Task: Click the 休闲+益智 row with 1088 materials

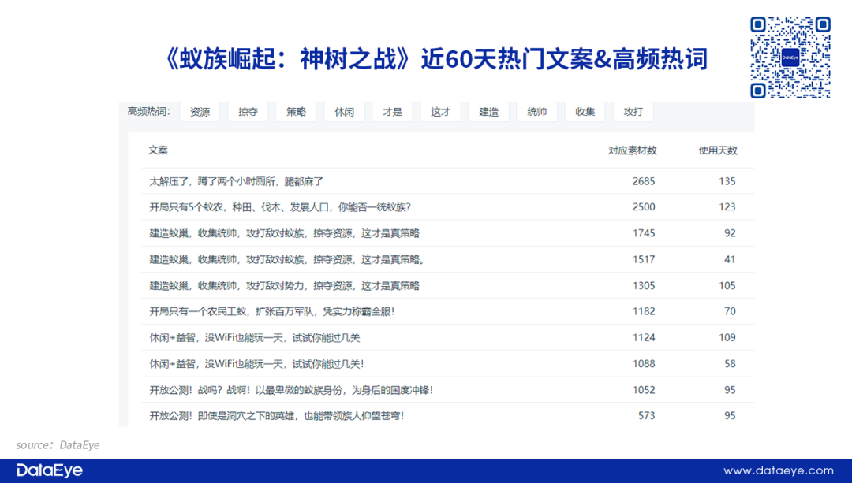Action: (x=448, y=363)
